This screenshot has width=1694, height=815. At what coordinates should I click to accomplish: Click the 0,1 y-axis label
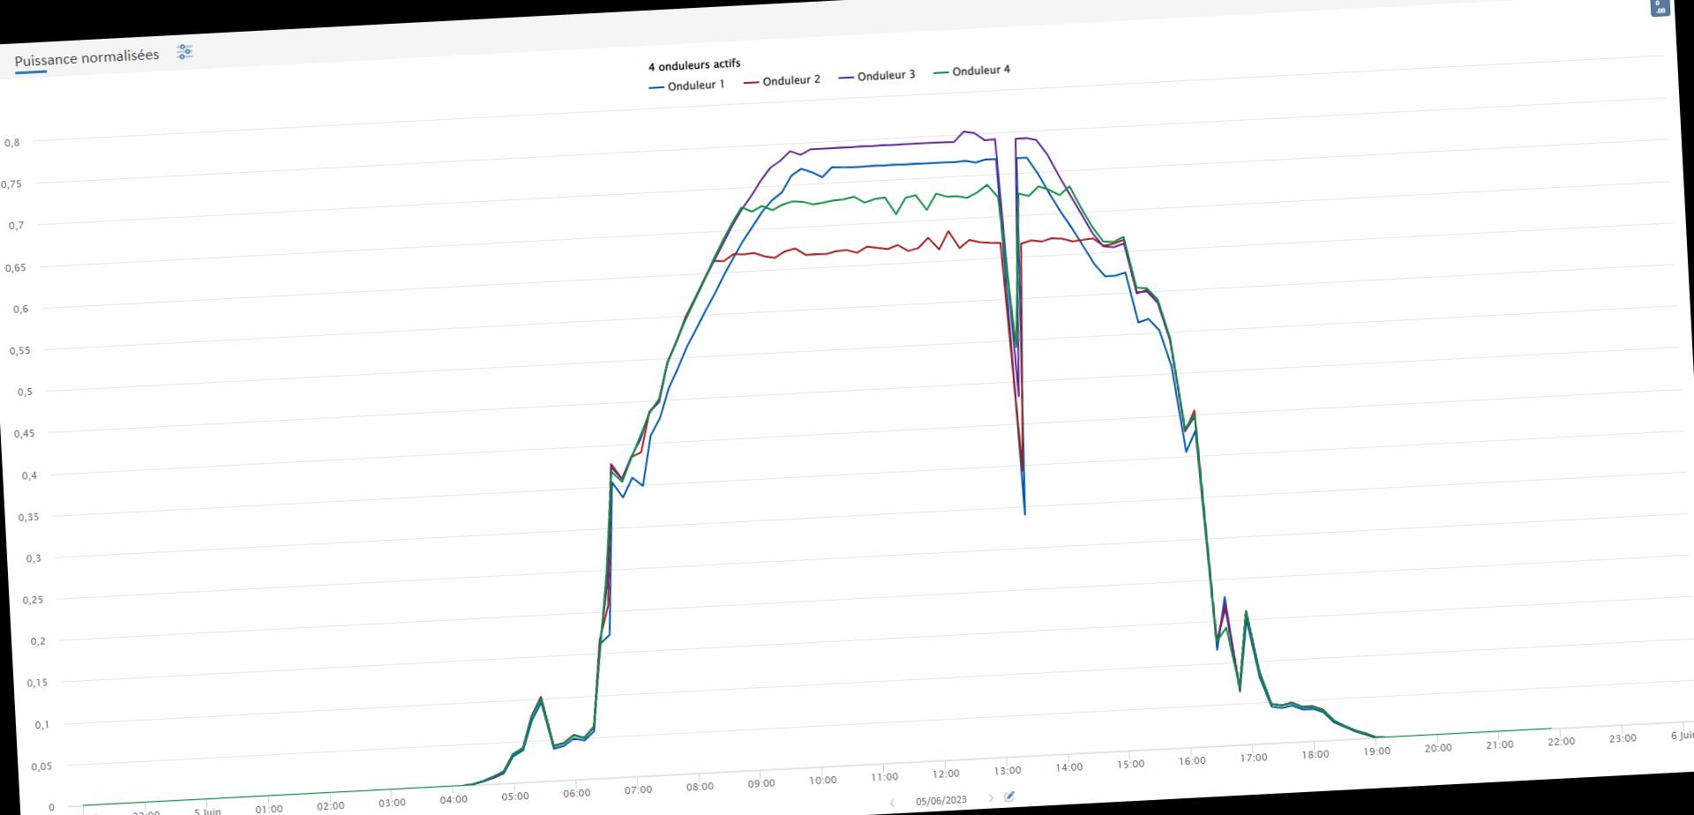pos(41,725)
